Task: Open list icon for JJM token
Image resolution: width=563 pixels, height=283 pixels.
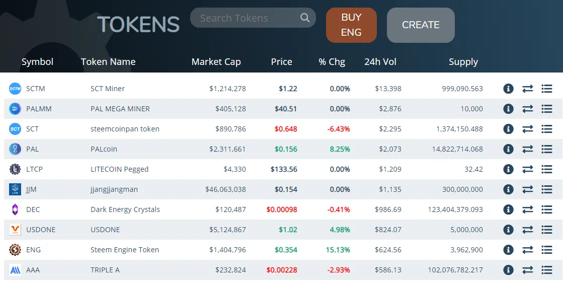Action: click(546, 189)
